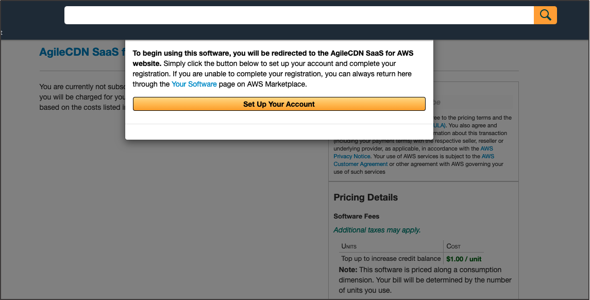Click the bold redirect notice in dialog

click(273, 58)
